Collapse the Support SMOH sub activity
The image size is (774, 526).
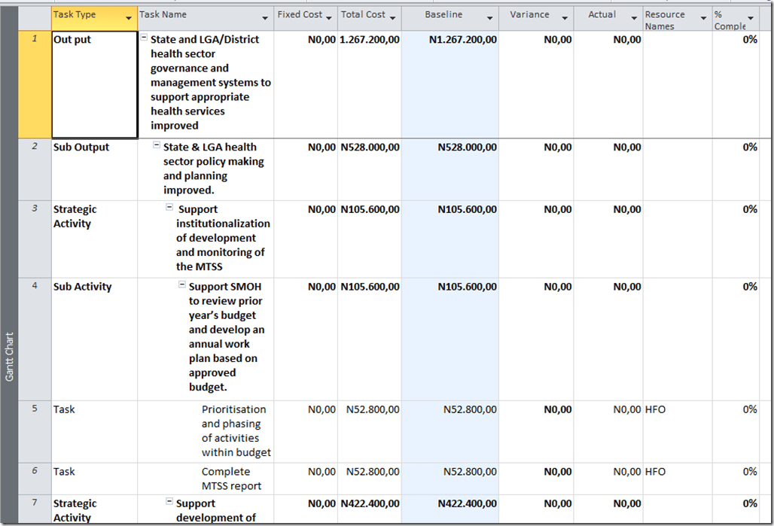pos(182,285)
